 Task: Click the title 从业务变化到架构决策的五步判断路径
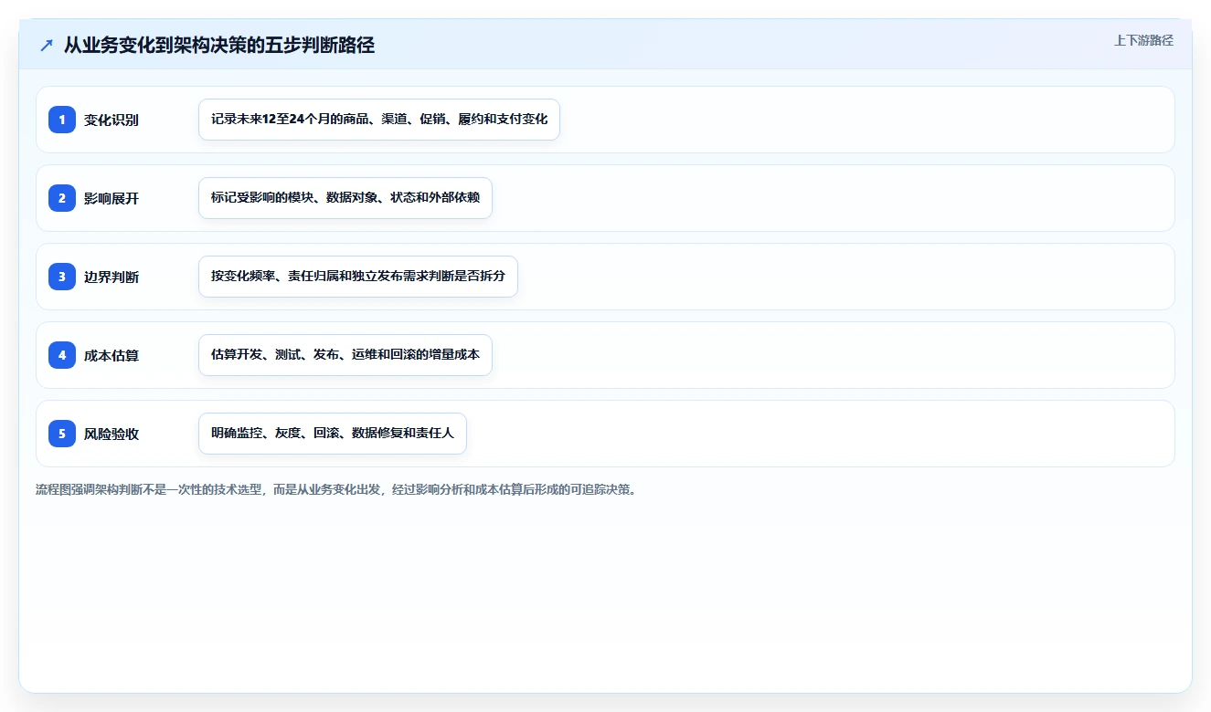coord(219,46)
